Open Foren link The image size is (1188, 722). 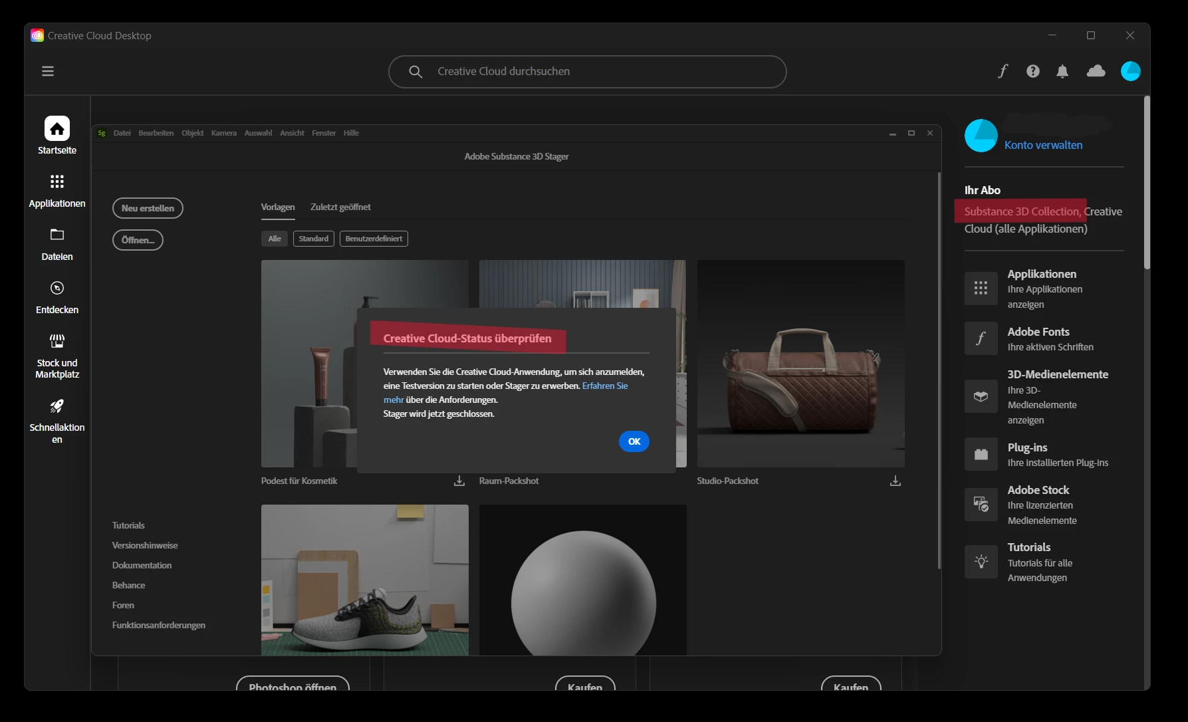(x=123, y=605)
